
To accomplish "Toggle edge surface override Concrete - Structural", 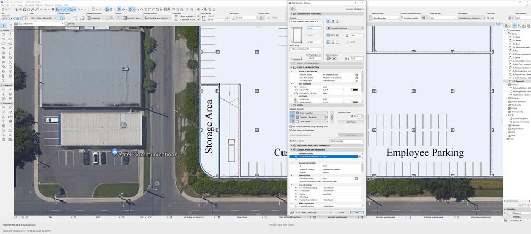I will (292, 117).
